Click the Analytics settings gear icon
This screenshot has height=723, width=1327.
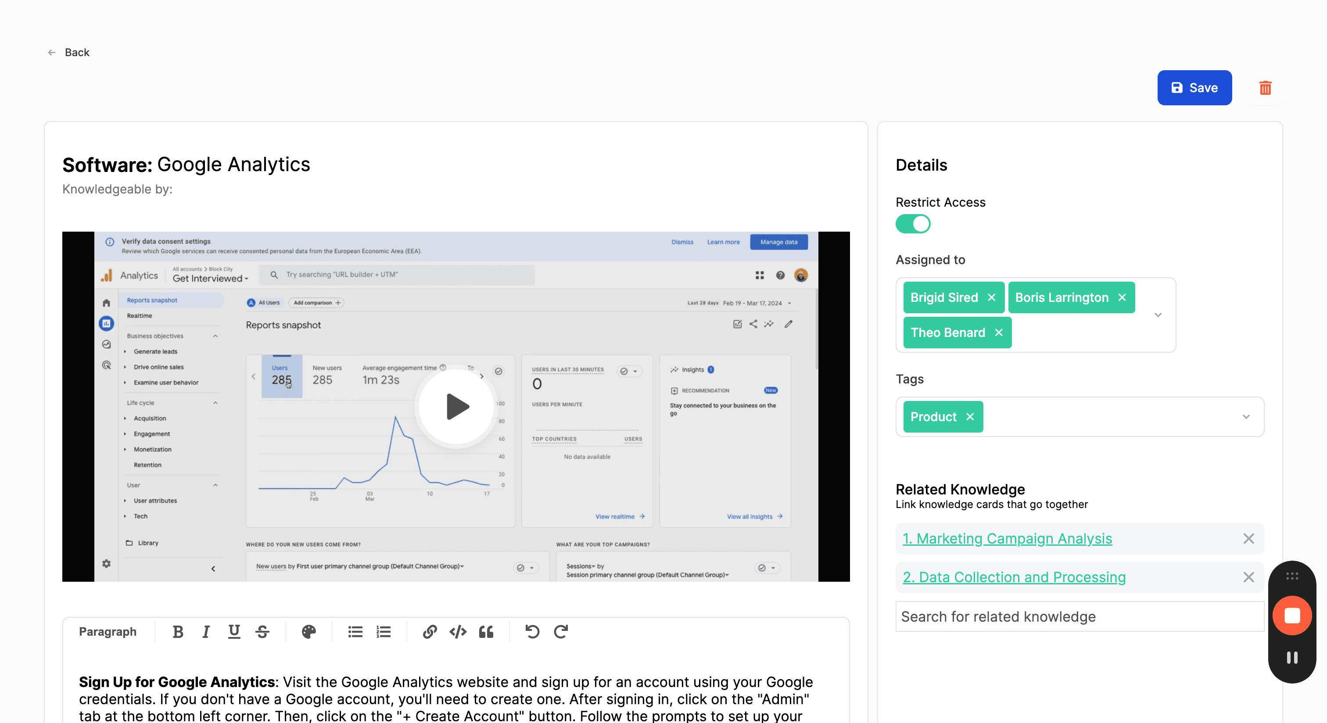click(106, 563)
